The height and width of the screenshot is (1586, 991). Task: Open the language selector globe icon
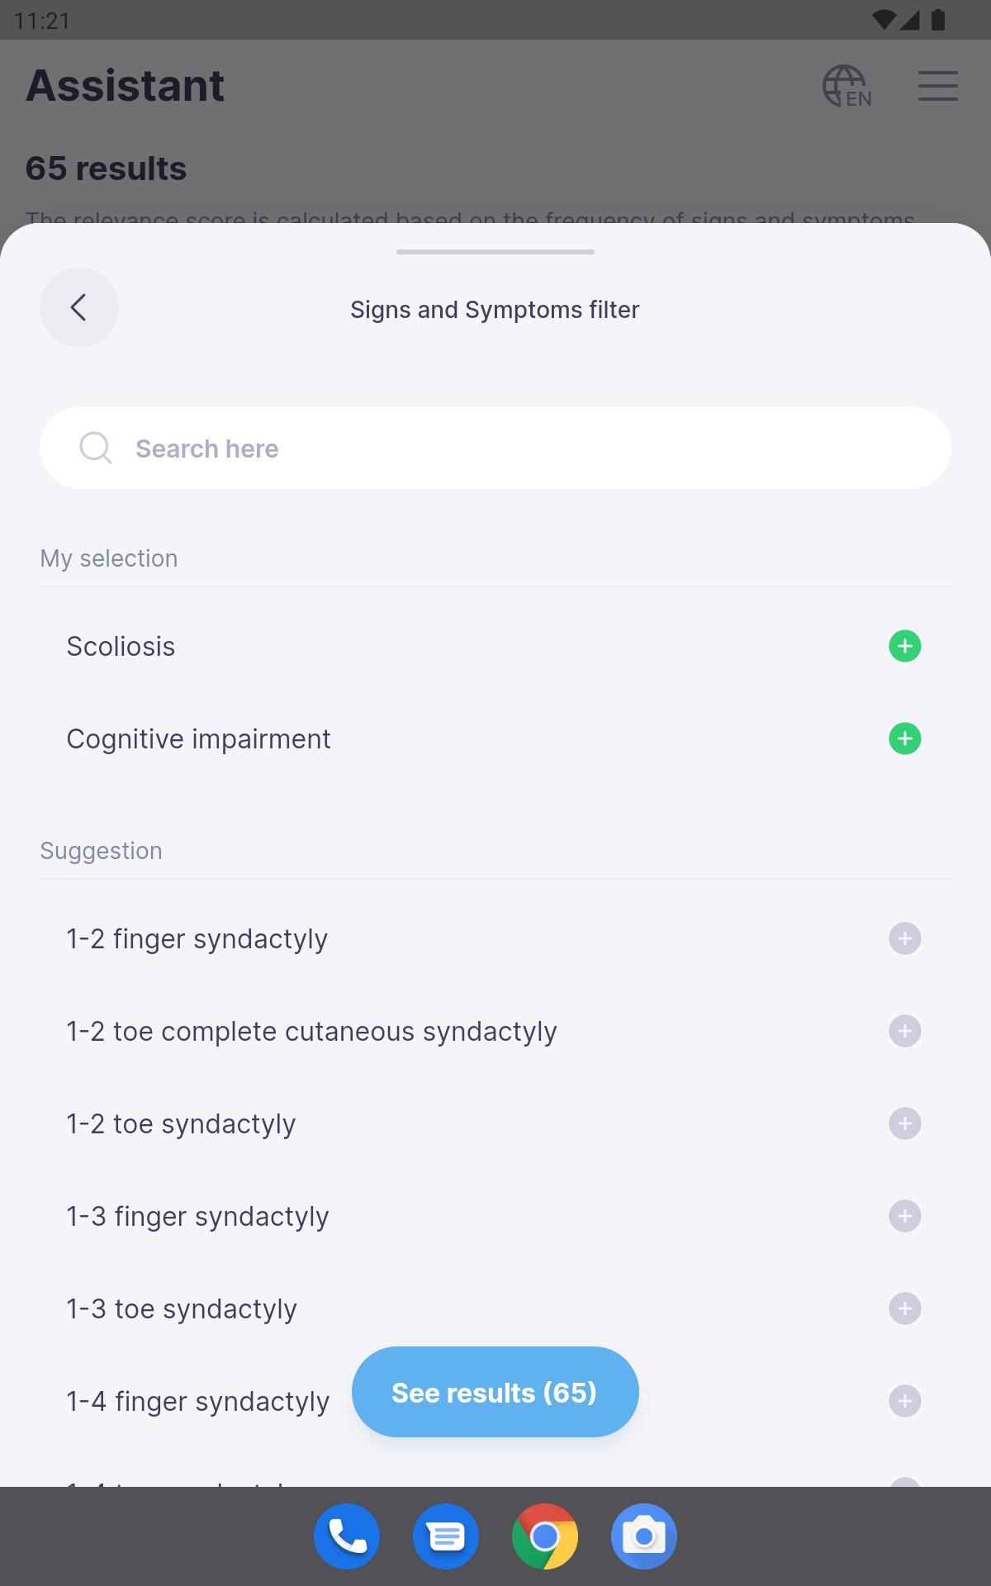pyautogui.click(x=846, y=86)
